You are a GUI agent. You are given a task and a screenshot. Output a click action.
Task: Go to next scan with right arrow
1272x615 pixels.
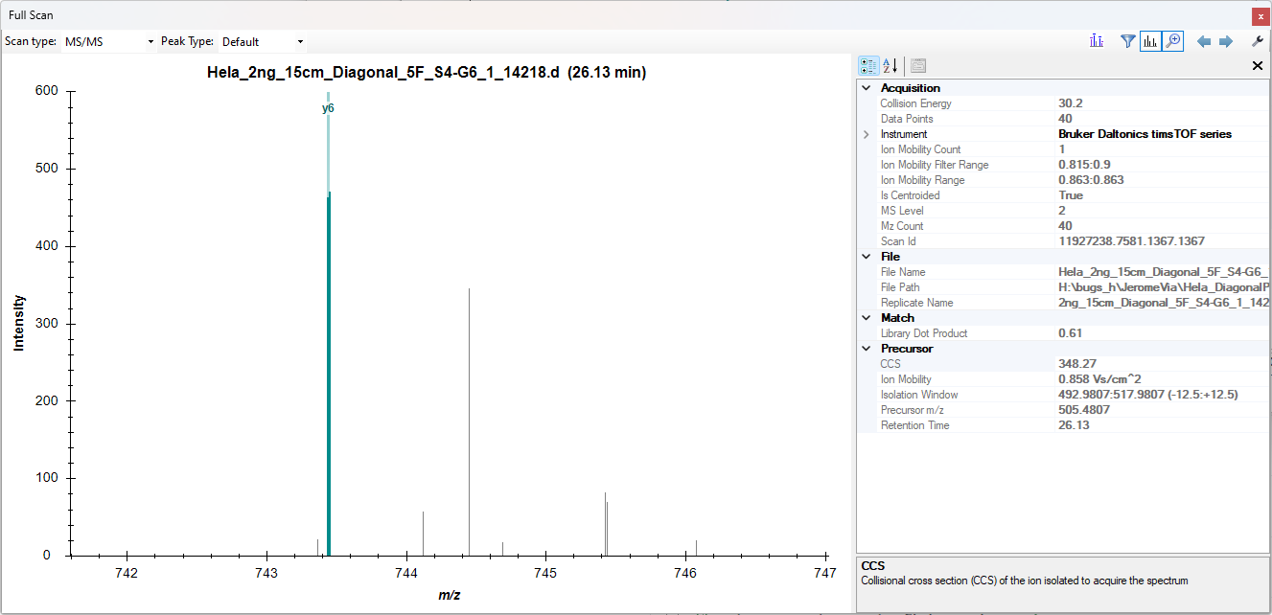[x=1226, y=41]
